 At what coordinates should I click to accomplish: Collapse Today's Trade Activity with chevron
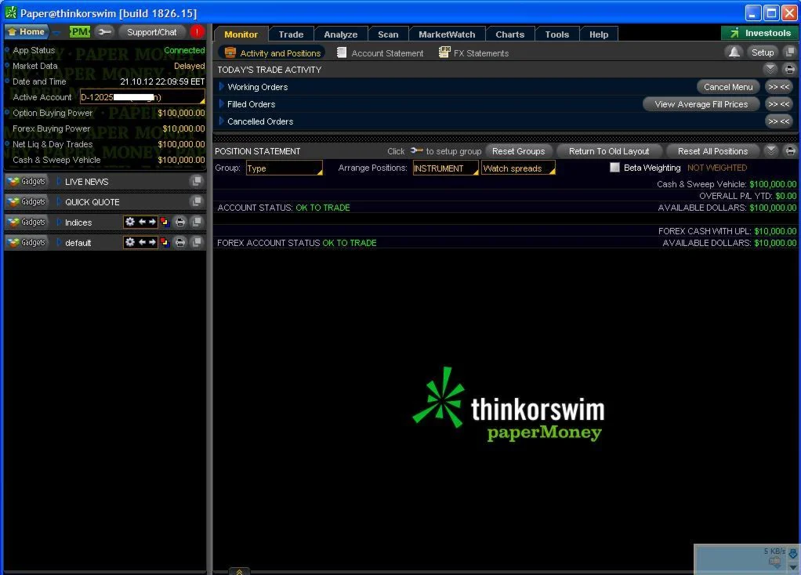[770, 68]
